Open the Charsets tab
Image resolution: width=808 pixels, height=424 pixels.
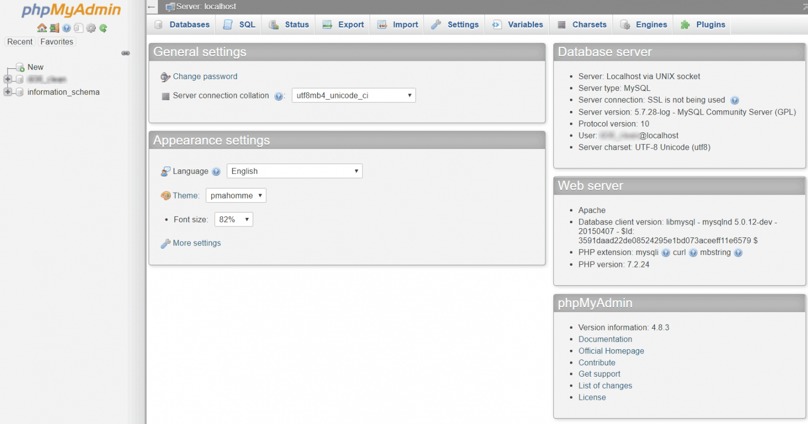(582, 25)
